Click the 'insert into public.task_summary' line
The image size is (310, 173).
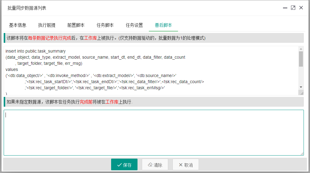[36, 51]
